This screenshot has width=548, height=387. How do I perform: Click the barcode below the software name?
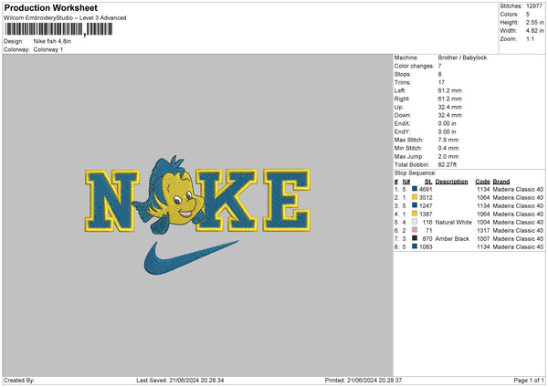point(58,29)
